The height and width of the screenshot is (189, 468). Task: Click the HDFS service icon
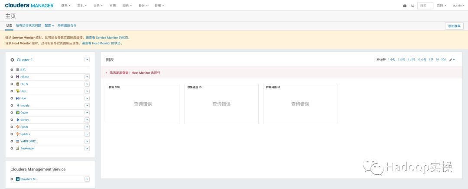tap(18, 84)
